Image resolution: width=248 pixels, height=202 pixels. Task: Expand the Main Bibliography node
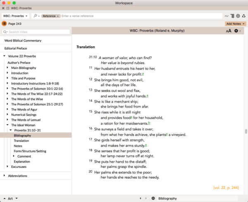tap(7, 68)
